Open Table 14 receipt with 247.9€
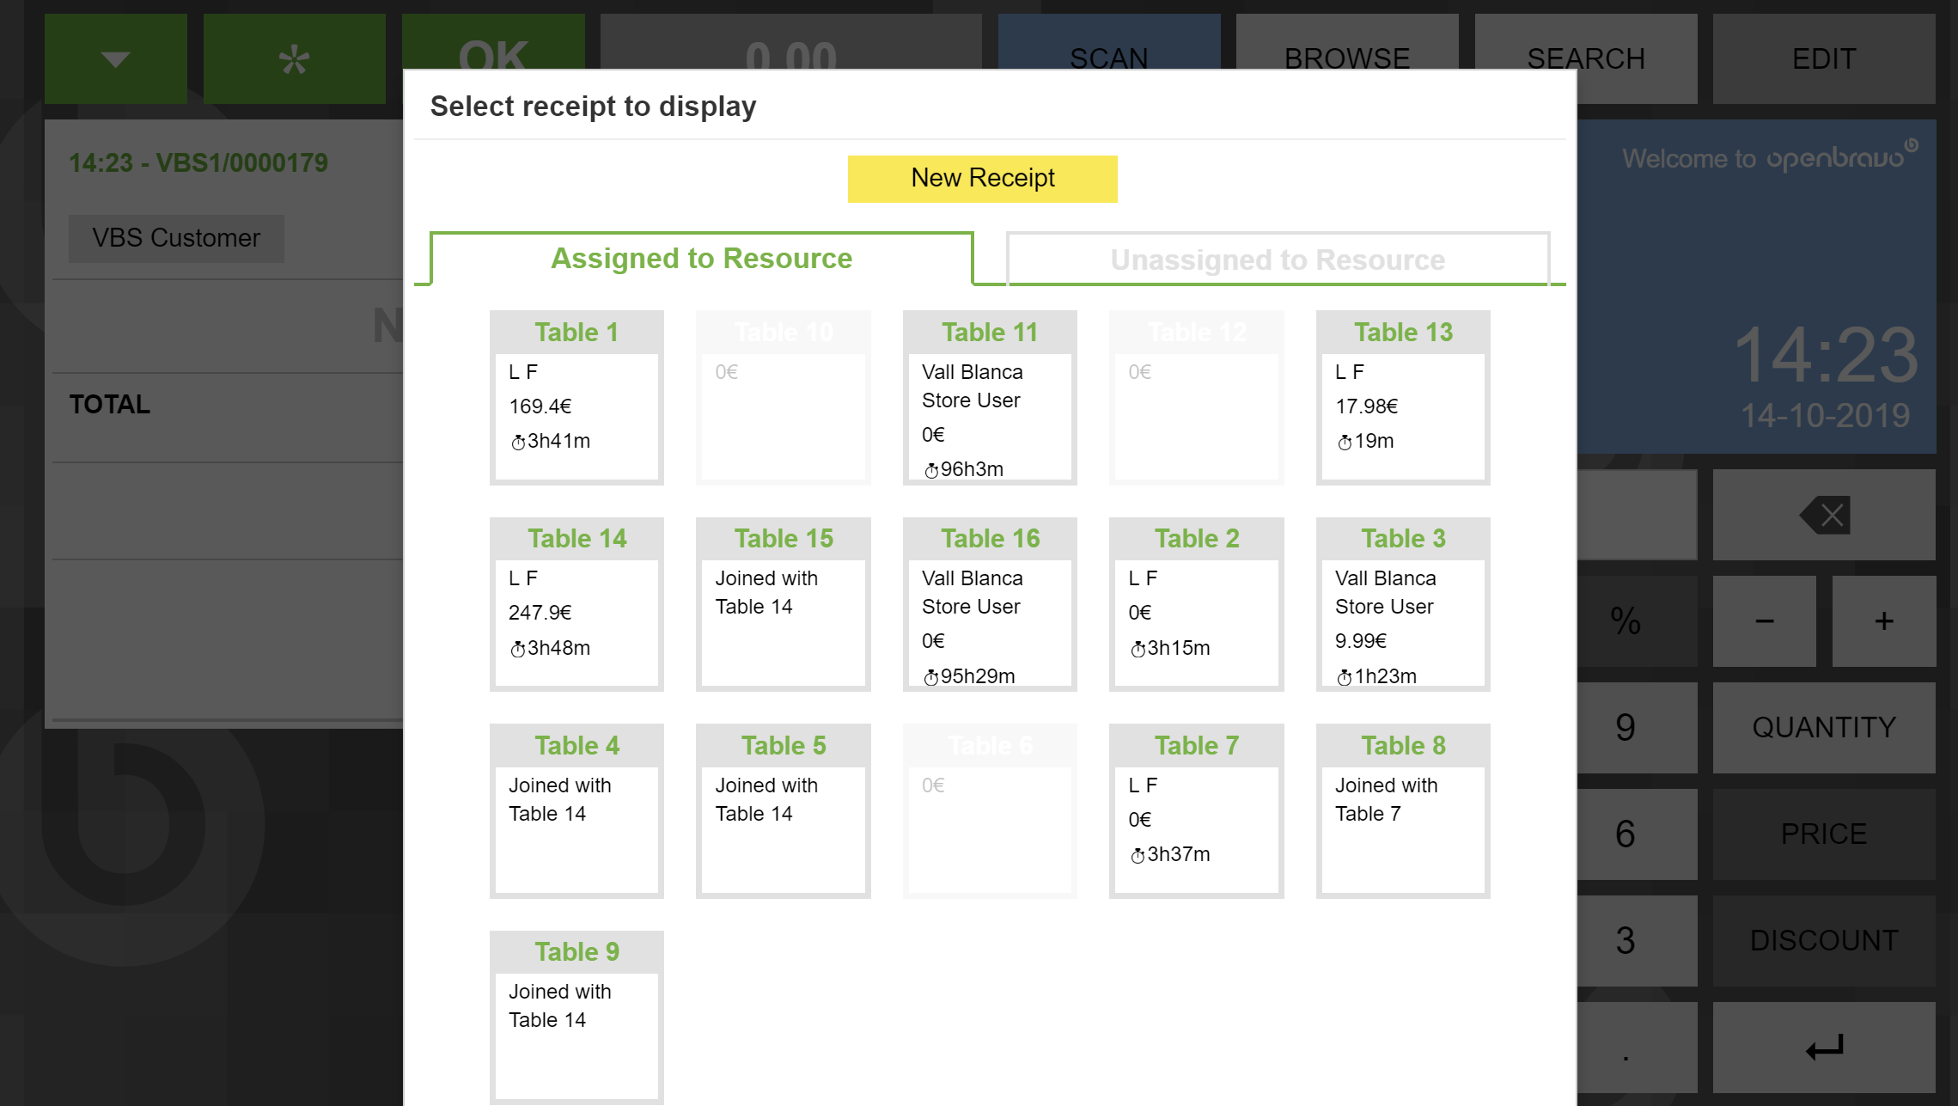Viewport: 1958px width, 1106px height. (576, 604)
